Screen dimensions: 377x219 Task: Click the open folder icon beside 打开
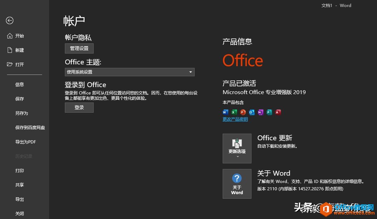(x=9, y=64)
